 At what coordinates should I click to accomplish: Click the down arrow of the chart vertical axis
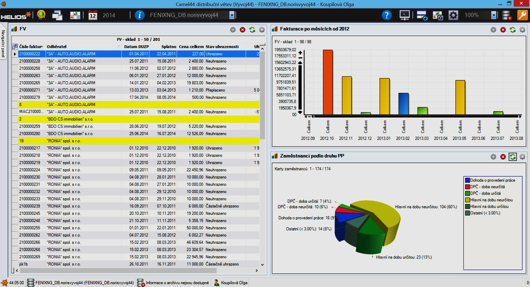pos(300,112)
